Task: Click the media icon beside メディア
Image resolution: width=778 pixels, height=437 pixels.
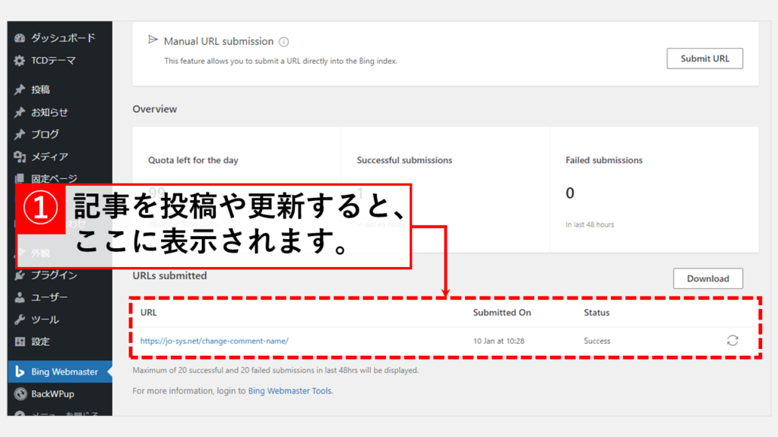Action: pos(20,157)
